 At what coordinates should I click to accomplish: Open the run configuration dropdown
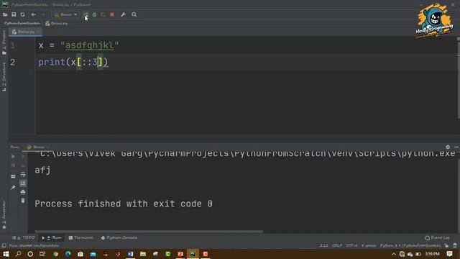[65, 14]
